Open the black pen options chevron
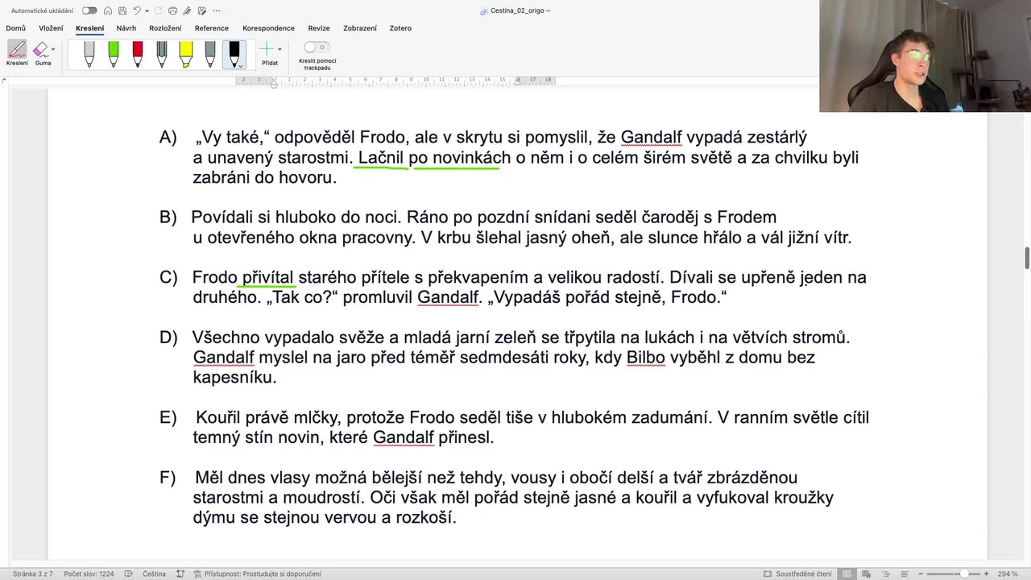Image resolution: width=1031 pixels, height=580 pixels. click(x=240, y=66)
